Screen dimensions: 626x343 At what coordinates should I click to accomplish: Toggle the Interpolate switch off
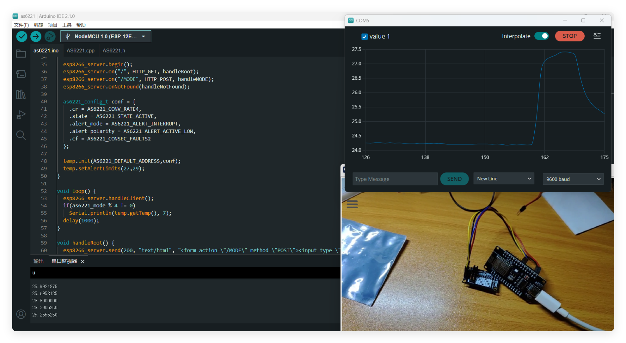tap(541, 36)
